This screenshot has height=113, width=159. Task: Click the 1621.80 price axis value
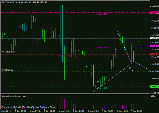155,35
